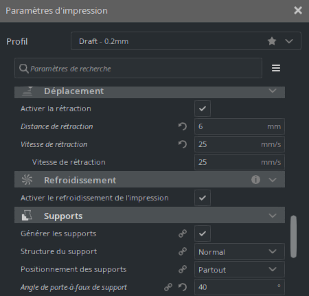The image size is (309, 296).
Task: Click the Profil label
Action: point(17,42)
